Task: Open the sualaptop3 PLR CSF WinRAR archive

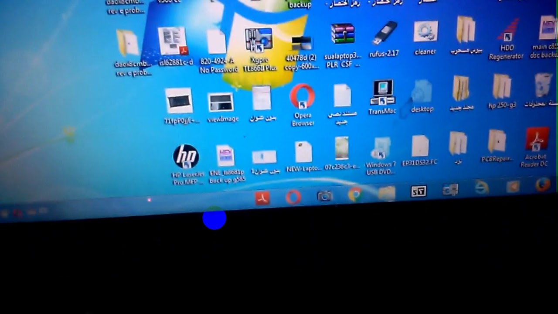Action: (x=343, y=34)
